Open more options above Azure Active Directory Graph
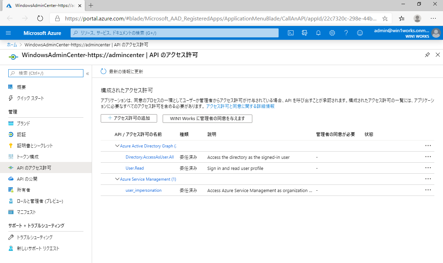This screenshot has height=263, width=443. coord(428,146)
